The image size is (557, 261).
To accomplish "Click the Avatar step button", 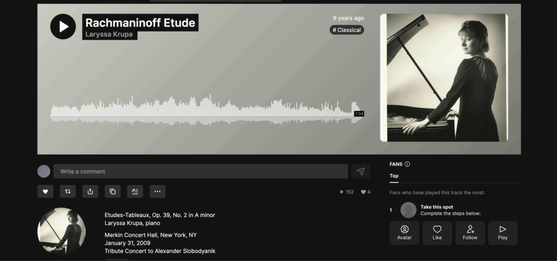I will tap(404, 233).
